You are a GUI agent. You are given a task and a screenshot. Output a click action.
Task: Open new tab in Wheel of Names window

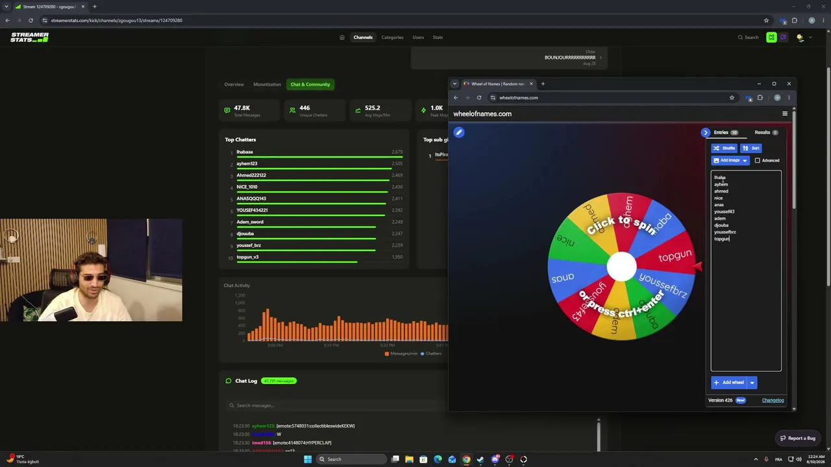click(543, 84)
